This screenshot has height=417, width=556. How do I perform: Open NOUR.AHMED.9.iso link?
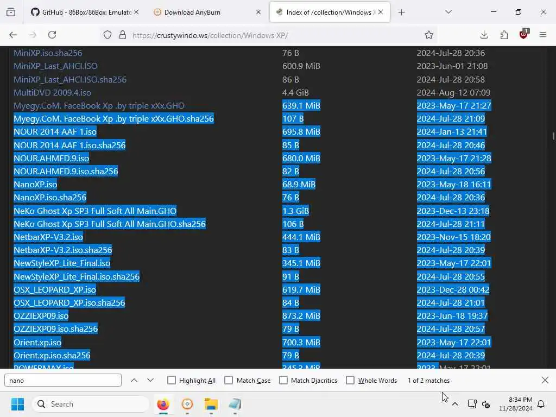52,158
